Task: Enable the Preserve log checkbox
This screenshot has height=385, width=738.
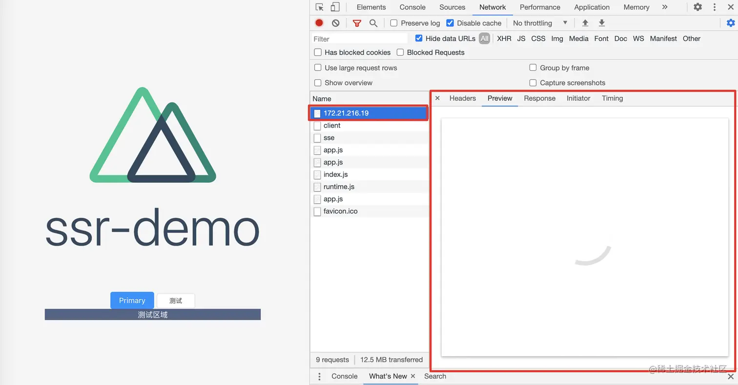Action: [394, 23]
